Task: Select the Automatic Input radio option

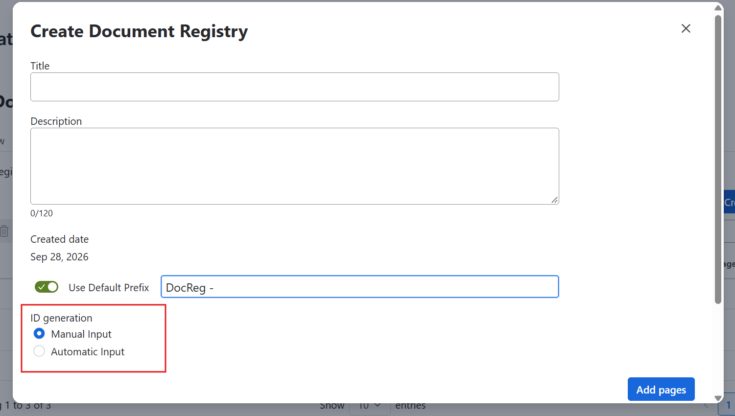Action: click(x=39, y=351)
